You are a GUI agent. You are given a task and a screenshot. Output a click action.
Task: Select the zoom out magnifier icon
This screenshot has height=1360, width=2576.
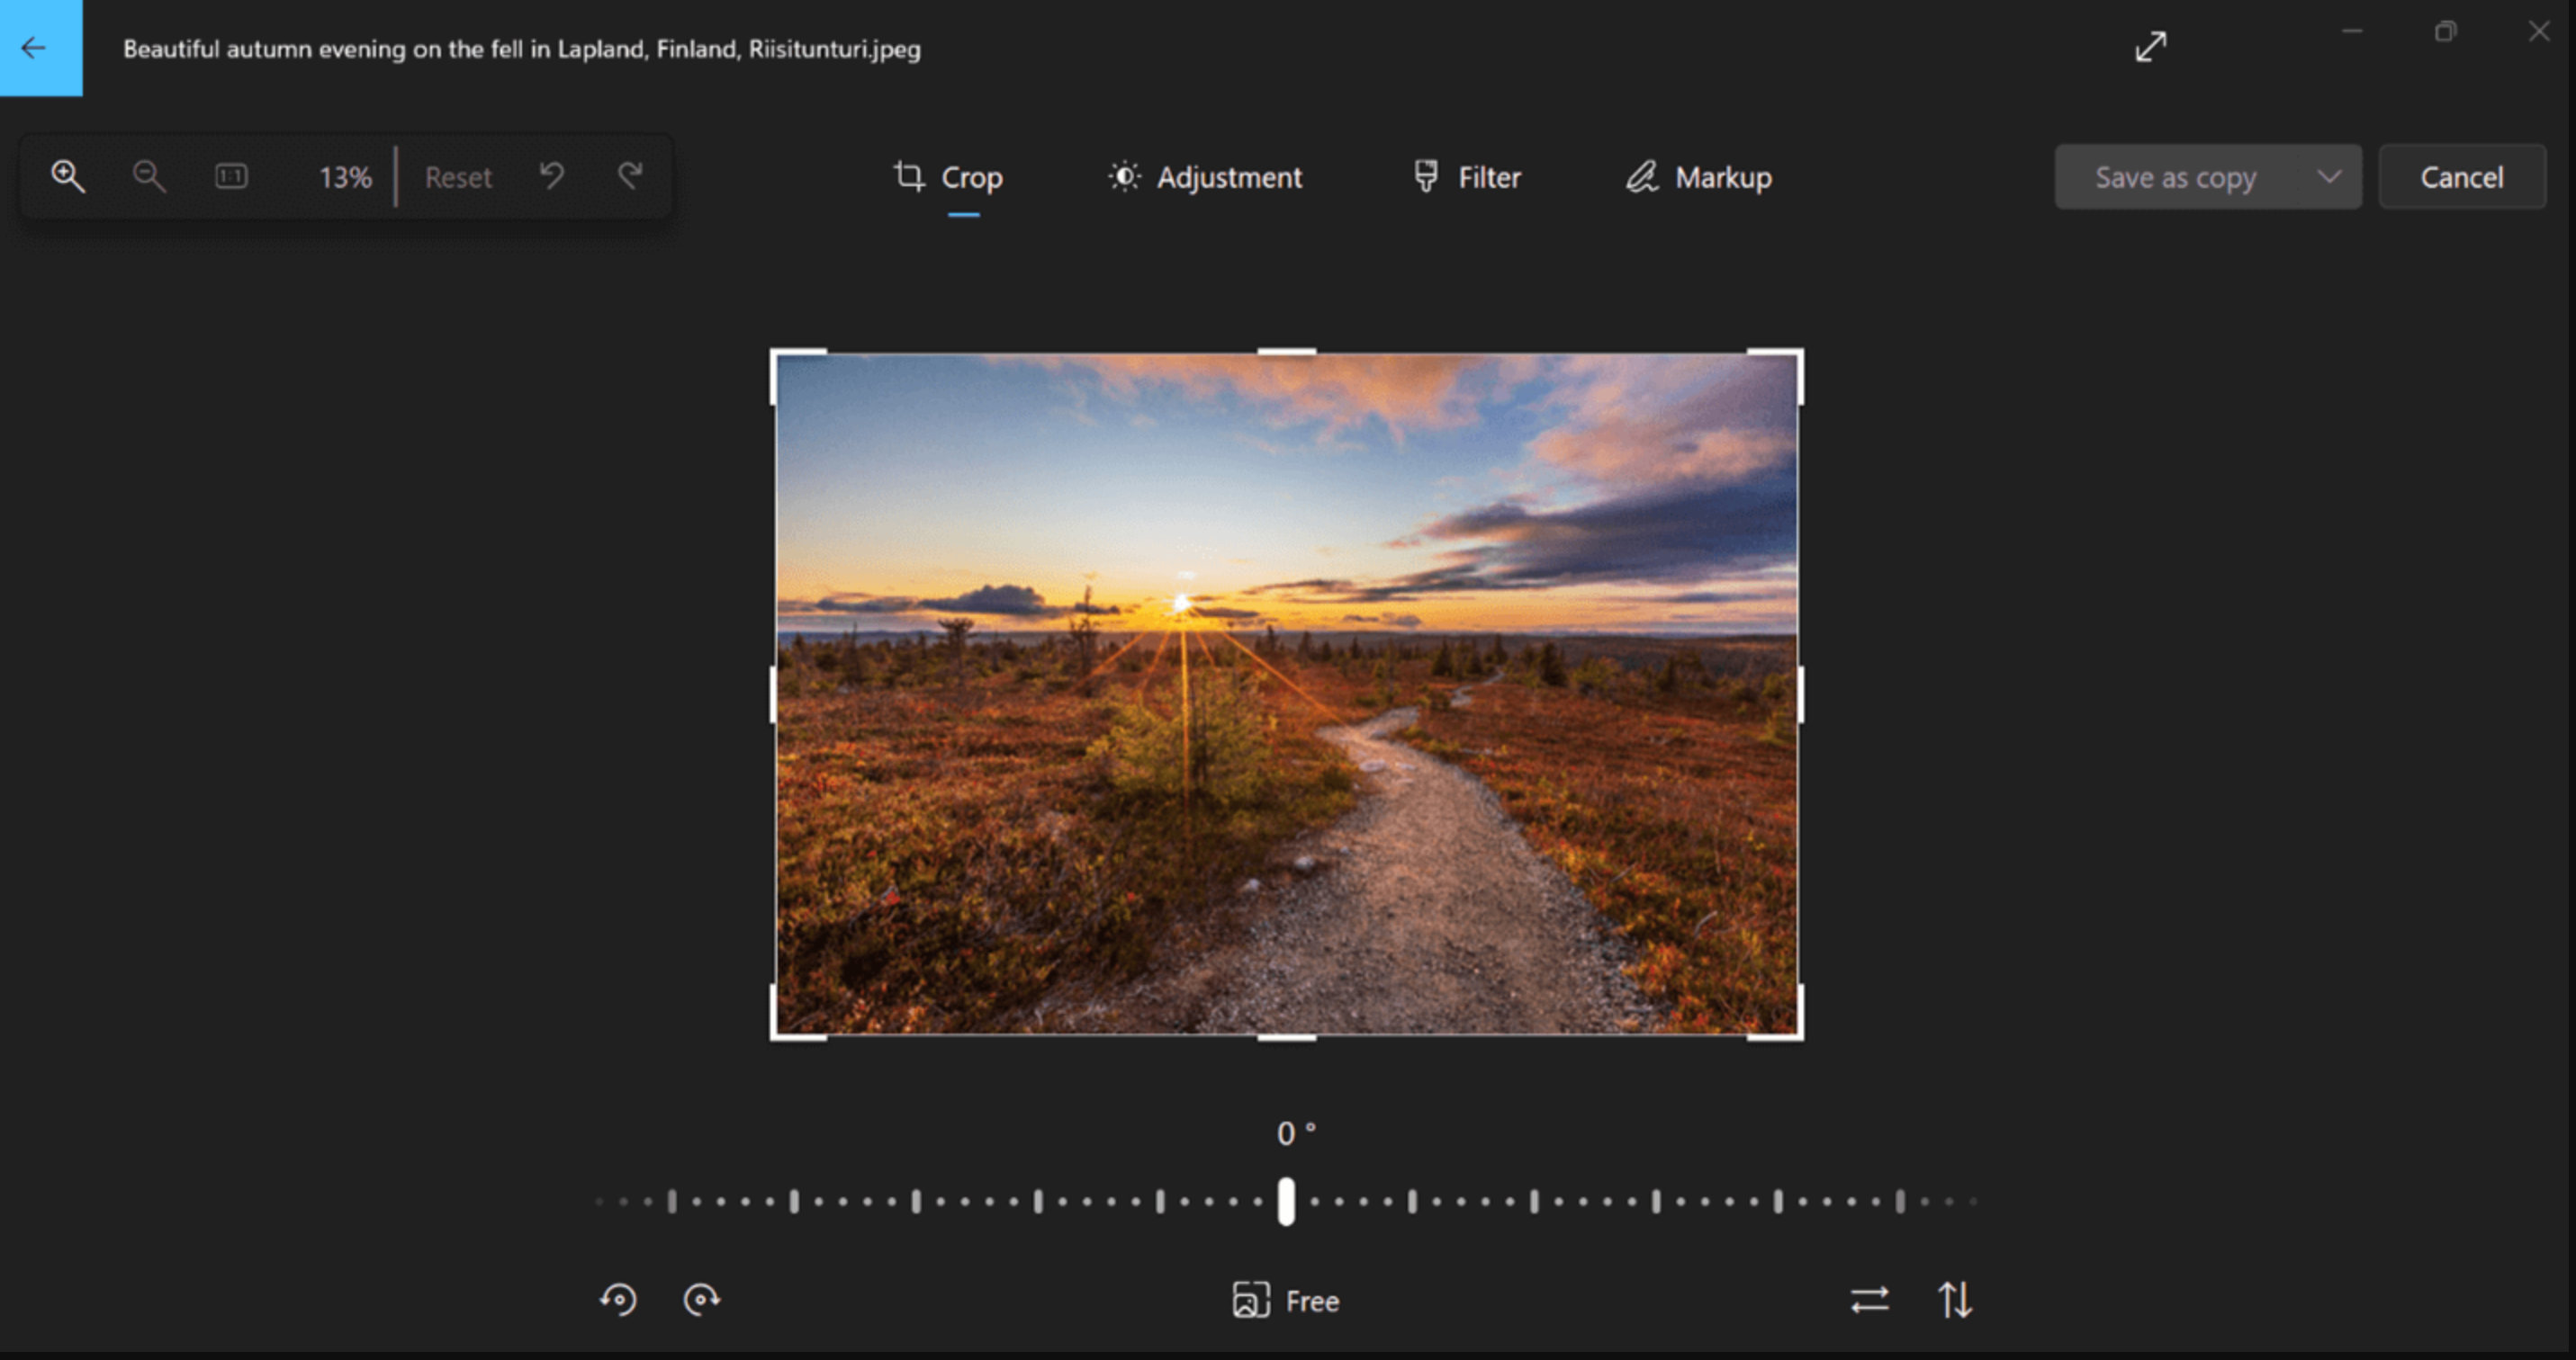pyautogui.click(x=148, y=176)
